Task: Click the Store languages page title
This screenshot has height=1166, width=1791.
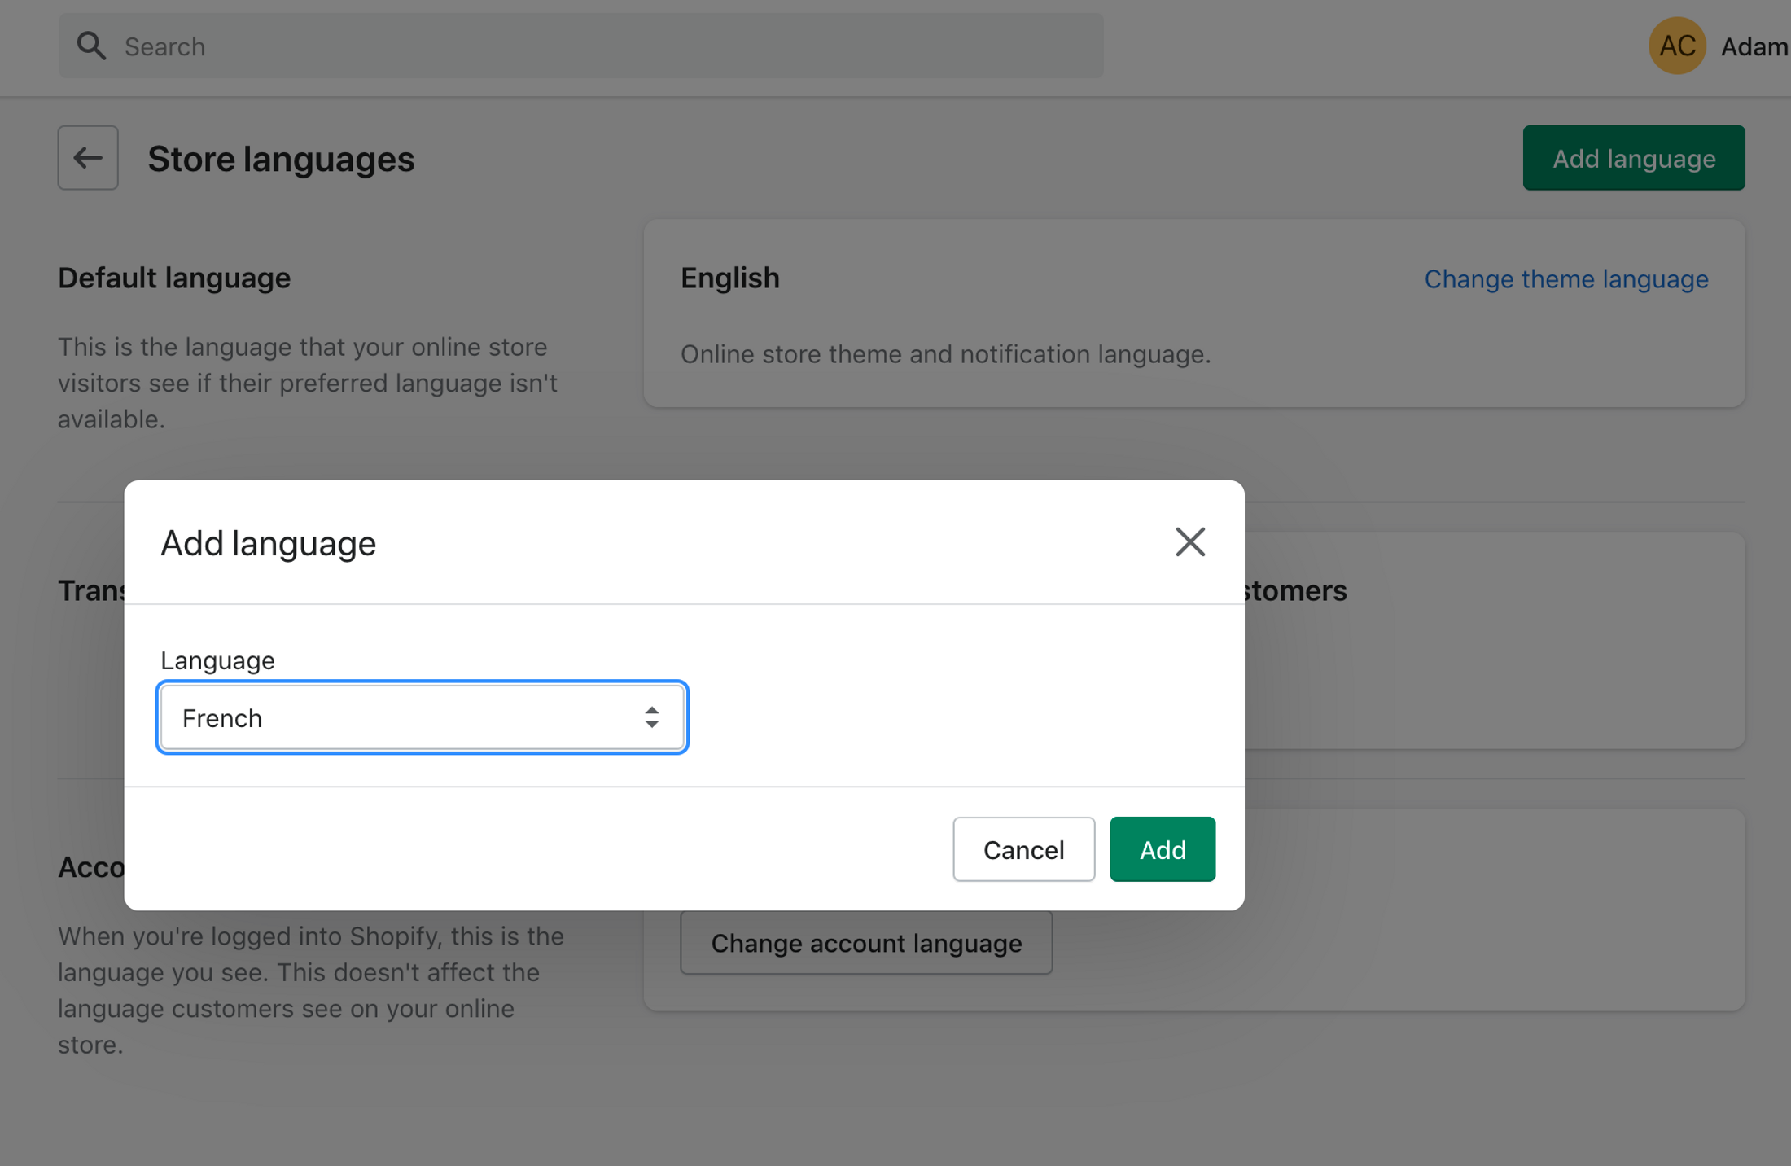Action: pos(281,159)
